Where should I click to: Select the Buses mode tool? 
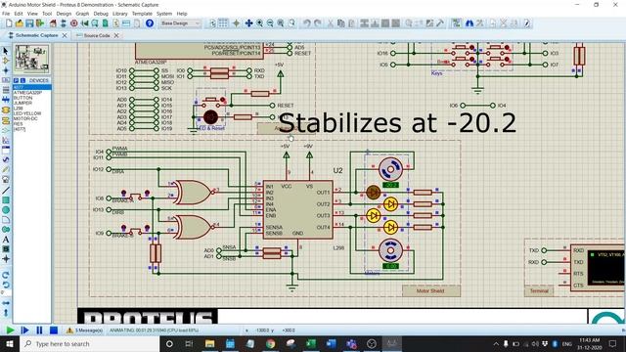pyautogui.click(x=6, y=100)
